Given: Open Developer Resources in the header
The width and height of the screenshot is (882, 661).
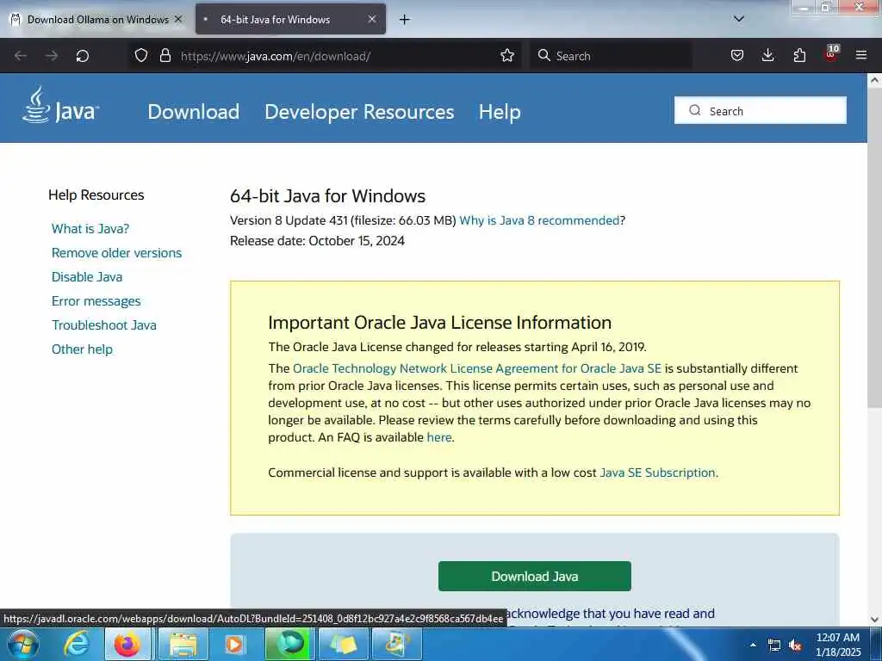Looking at the screenshot, I should [359, 112].
